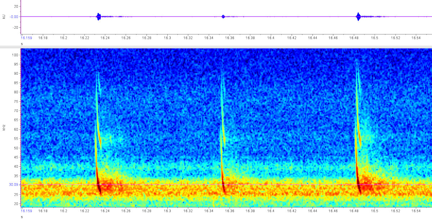The image size is (432, 219).
Task: Click the 100 kHz tick on frequency axis
Action: 15,55
